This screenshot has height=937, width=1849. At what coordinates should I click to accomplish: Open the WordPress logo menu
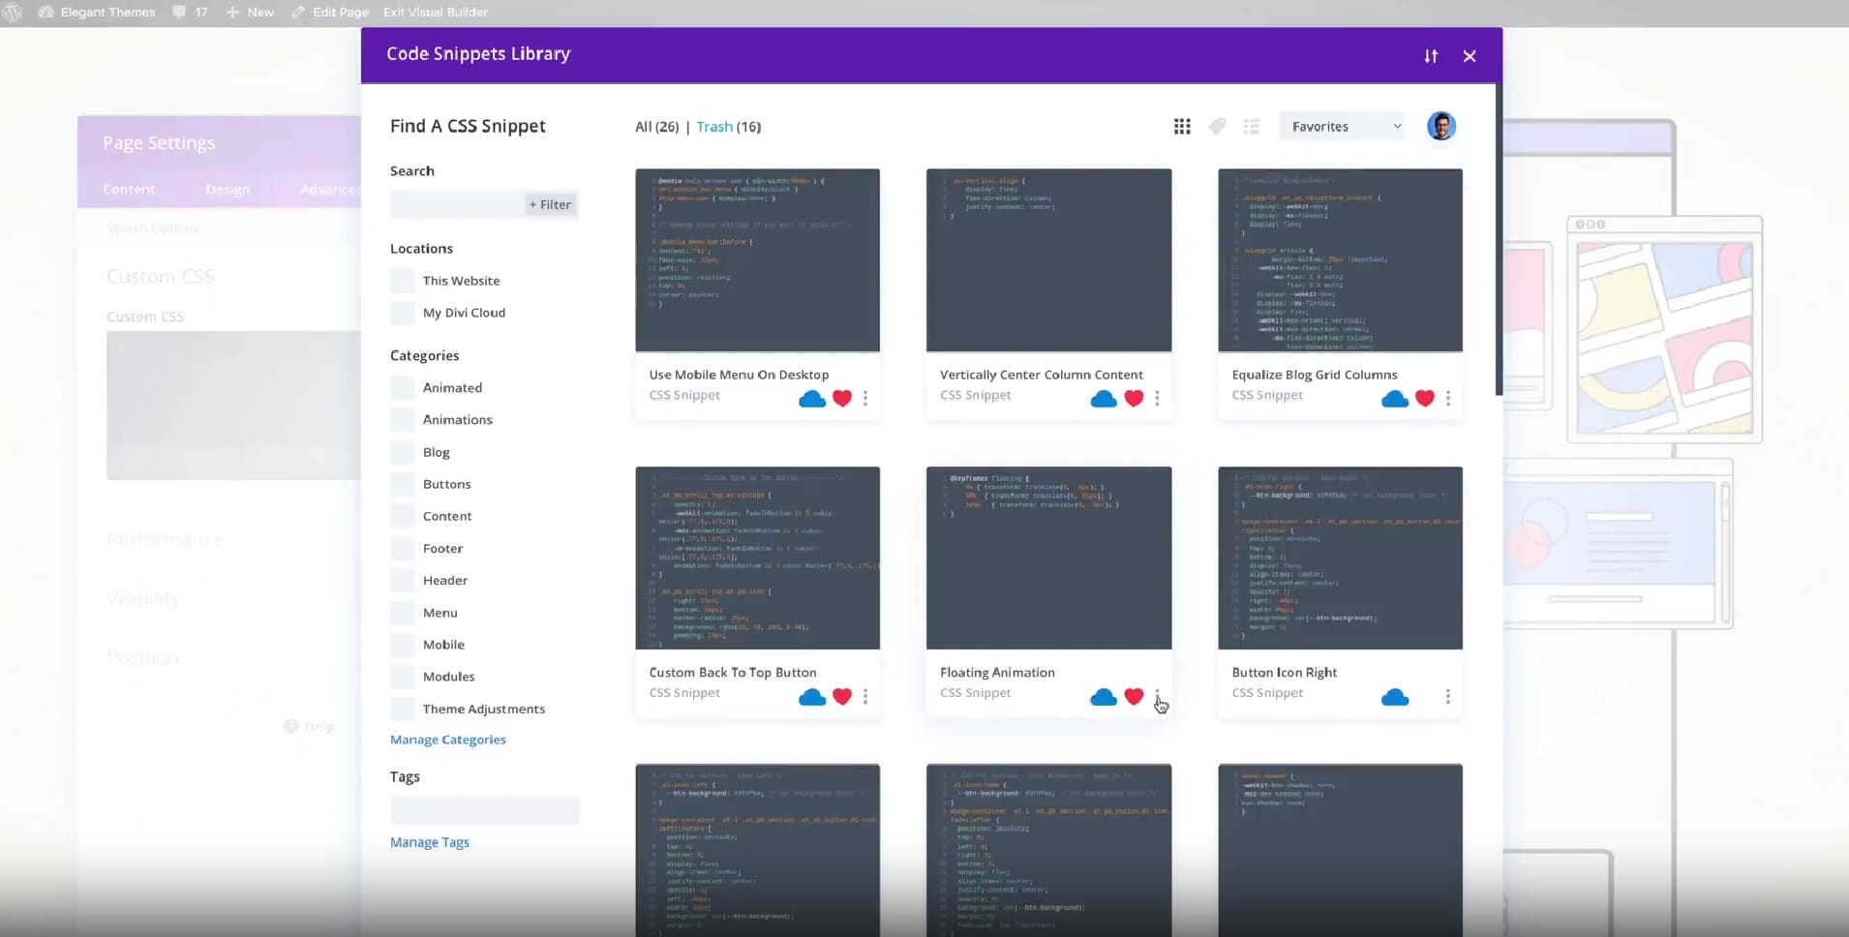(x=14, y=12)
